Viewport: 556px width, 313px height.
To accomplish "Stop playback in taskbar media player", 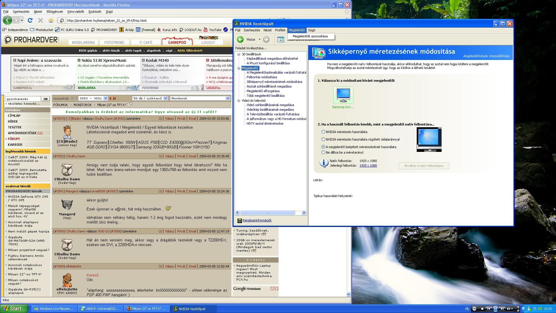I will (x=482, y=309).
